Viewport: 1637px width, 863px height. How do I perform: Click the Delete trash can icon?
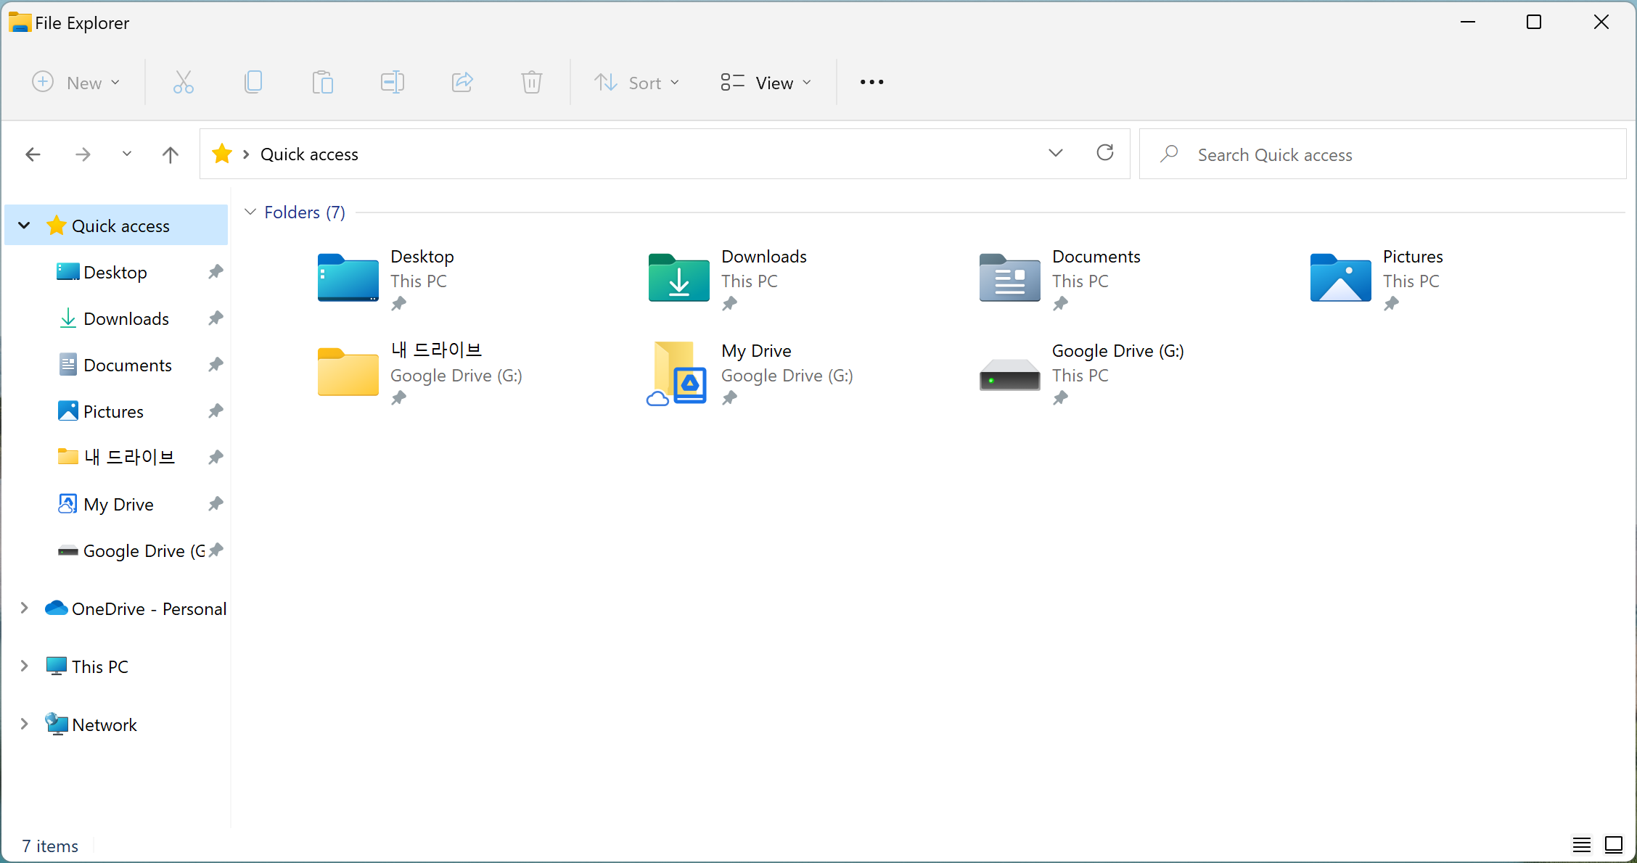pos(532,82)
